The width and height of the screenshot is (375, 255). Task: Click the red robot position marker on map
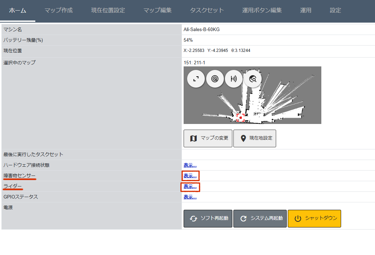[240, 118]
